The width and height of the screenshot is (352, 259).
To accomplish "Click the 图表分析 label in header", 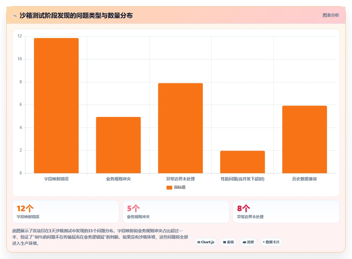I will (x=331, y=15).
